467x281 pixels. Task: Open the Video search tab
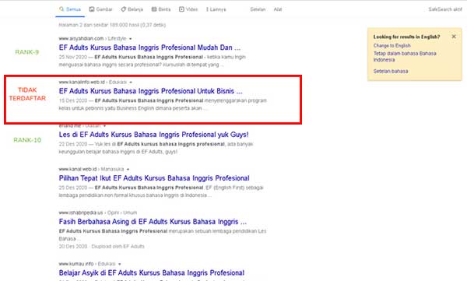pos(188,9)
